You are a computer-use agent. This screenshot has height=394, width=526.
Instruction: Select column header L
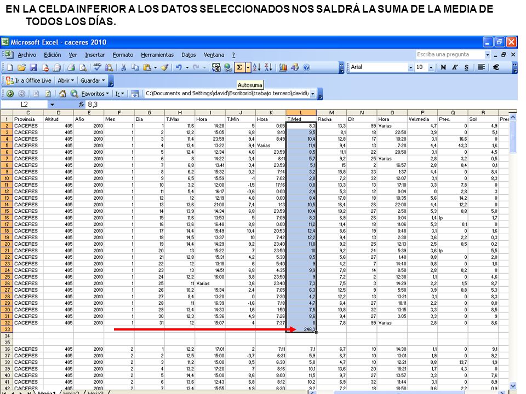pyautogui.click(x=301, y=113)
